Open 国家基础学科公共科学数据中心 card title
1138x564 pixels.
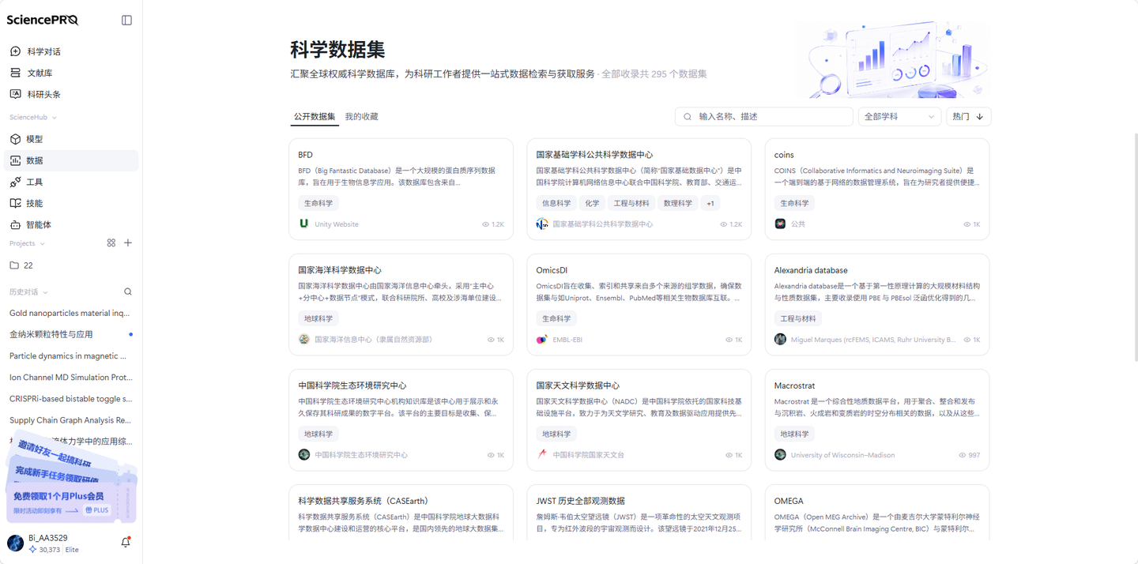pyautogui.click(x=594, y=155)
